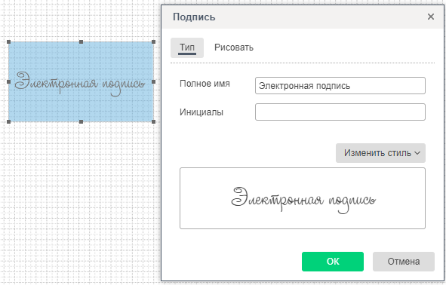The width and height of the screenshot is (446, 285).
Task: Click the bottom-left corner handle of signature field
Action: coord(8,122)
